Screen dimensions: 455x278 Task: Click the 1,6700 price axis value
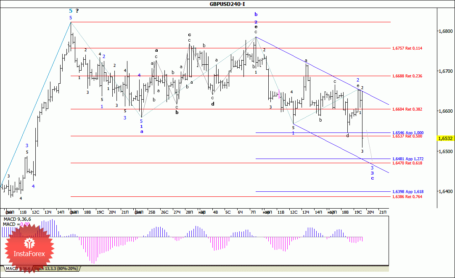446,71
